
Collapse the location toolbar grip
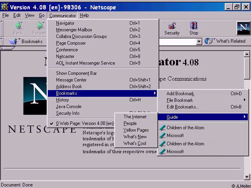coord(2,41)
